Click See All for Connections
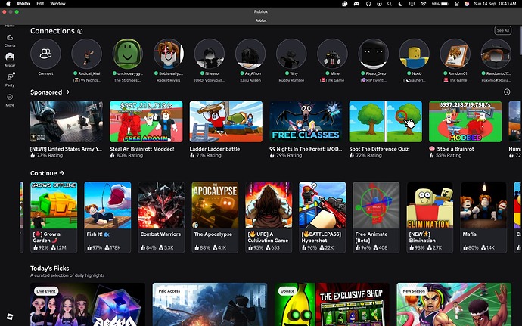 502,30
